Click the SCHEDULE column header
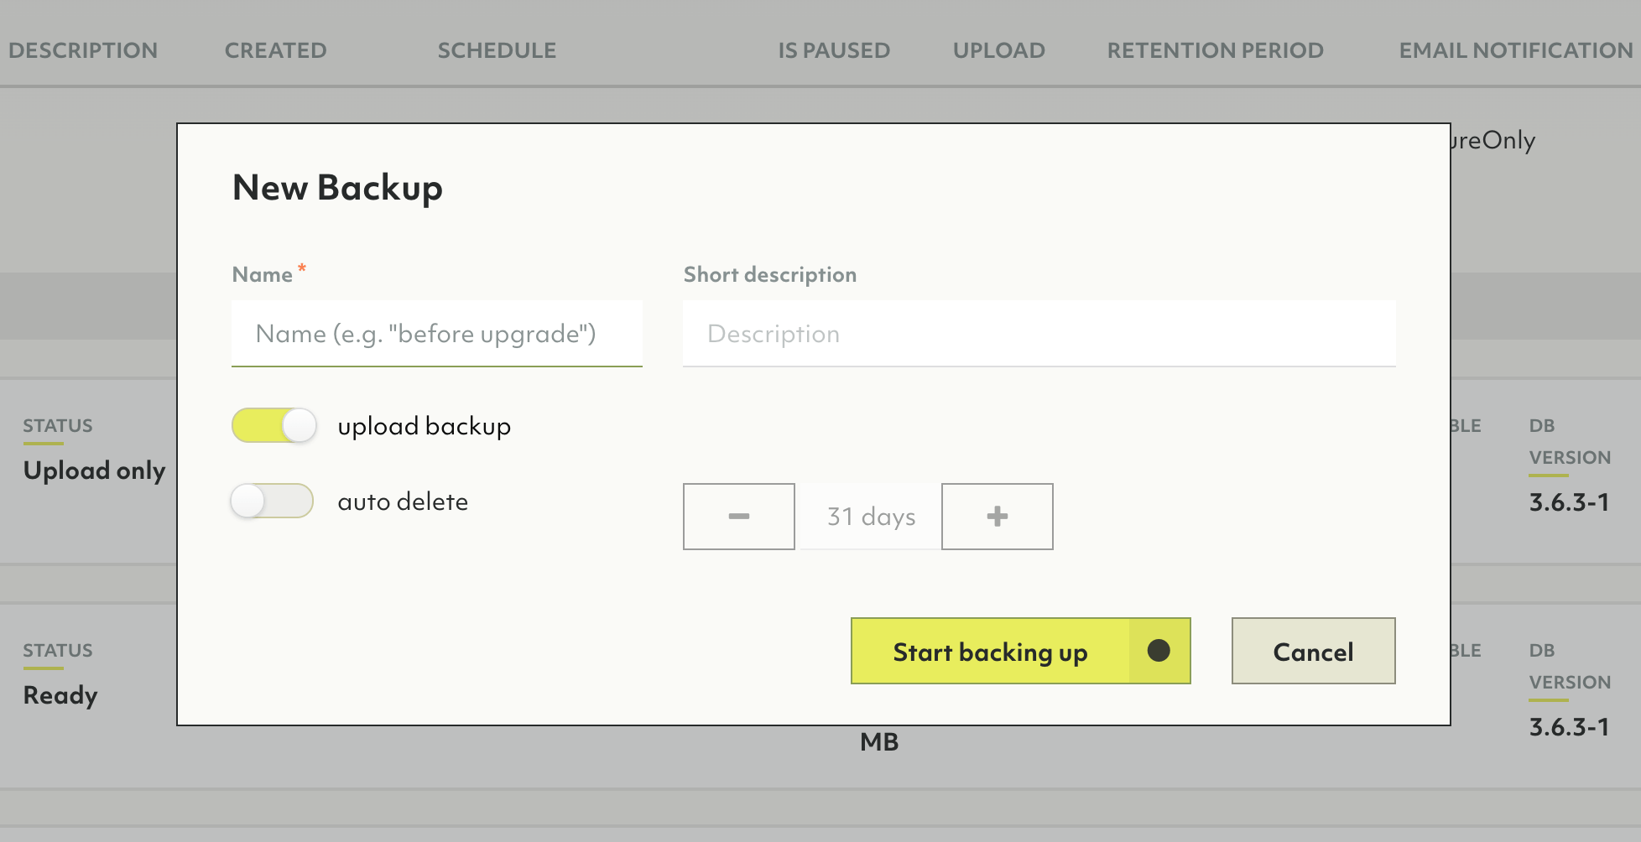 [497, 50]
